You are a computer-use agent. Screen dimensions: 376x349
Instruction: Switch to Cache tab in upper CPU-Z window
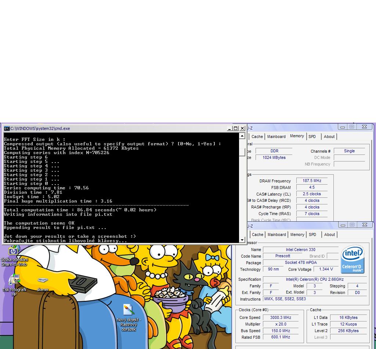(x=257, y=137)
